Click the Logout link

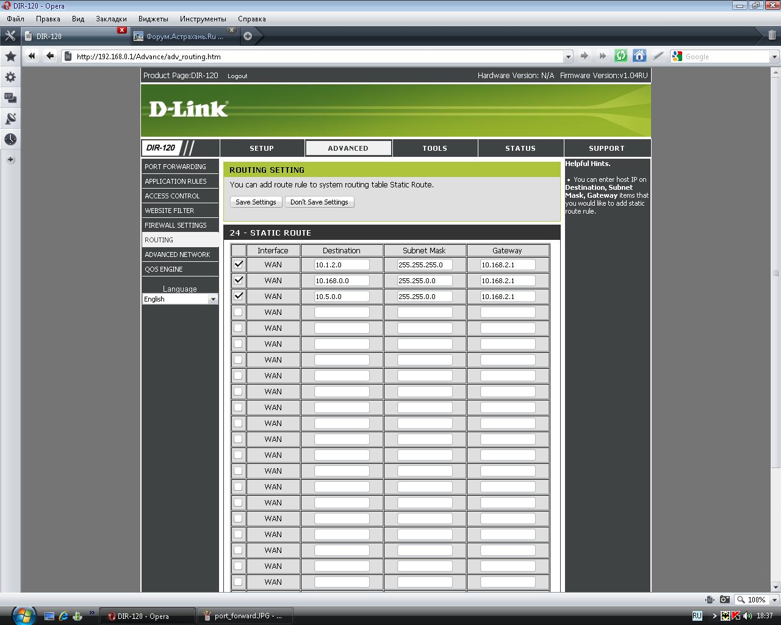point(237,76)
